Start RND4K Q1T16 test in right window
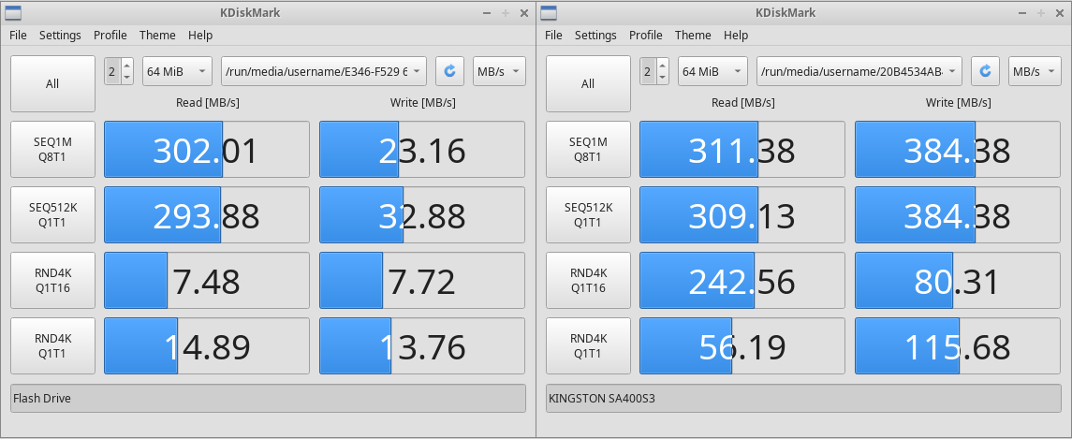The height and width of the screenshot is (439, 1072). click(588, 281)
